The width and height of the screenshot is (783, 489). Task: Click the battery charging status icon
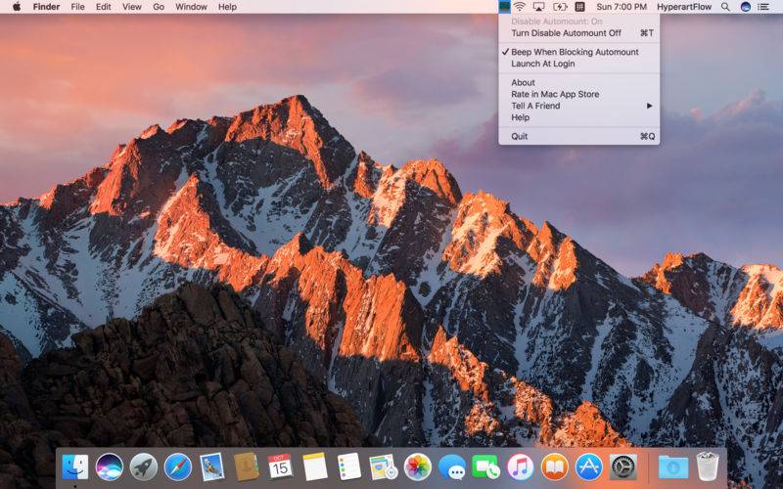tap(559, 7)
